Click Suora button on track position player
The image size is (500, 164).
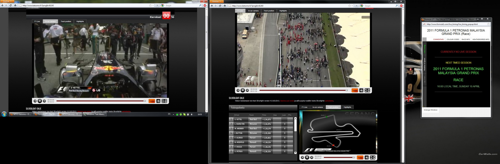point(360,157)
